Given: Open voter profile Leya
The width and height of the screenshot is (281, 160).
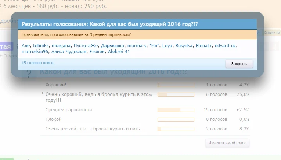Looking at the screenshot, I should point(167,46).
